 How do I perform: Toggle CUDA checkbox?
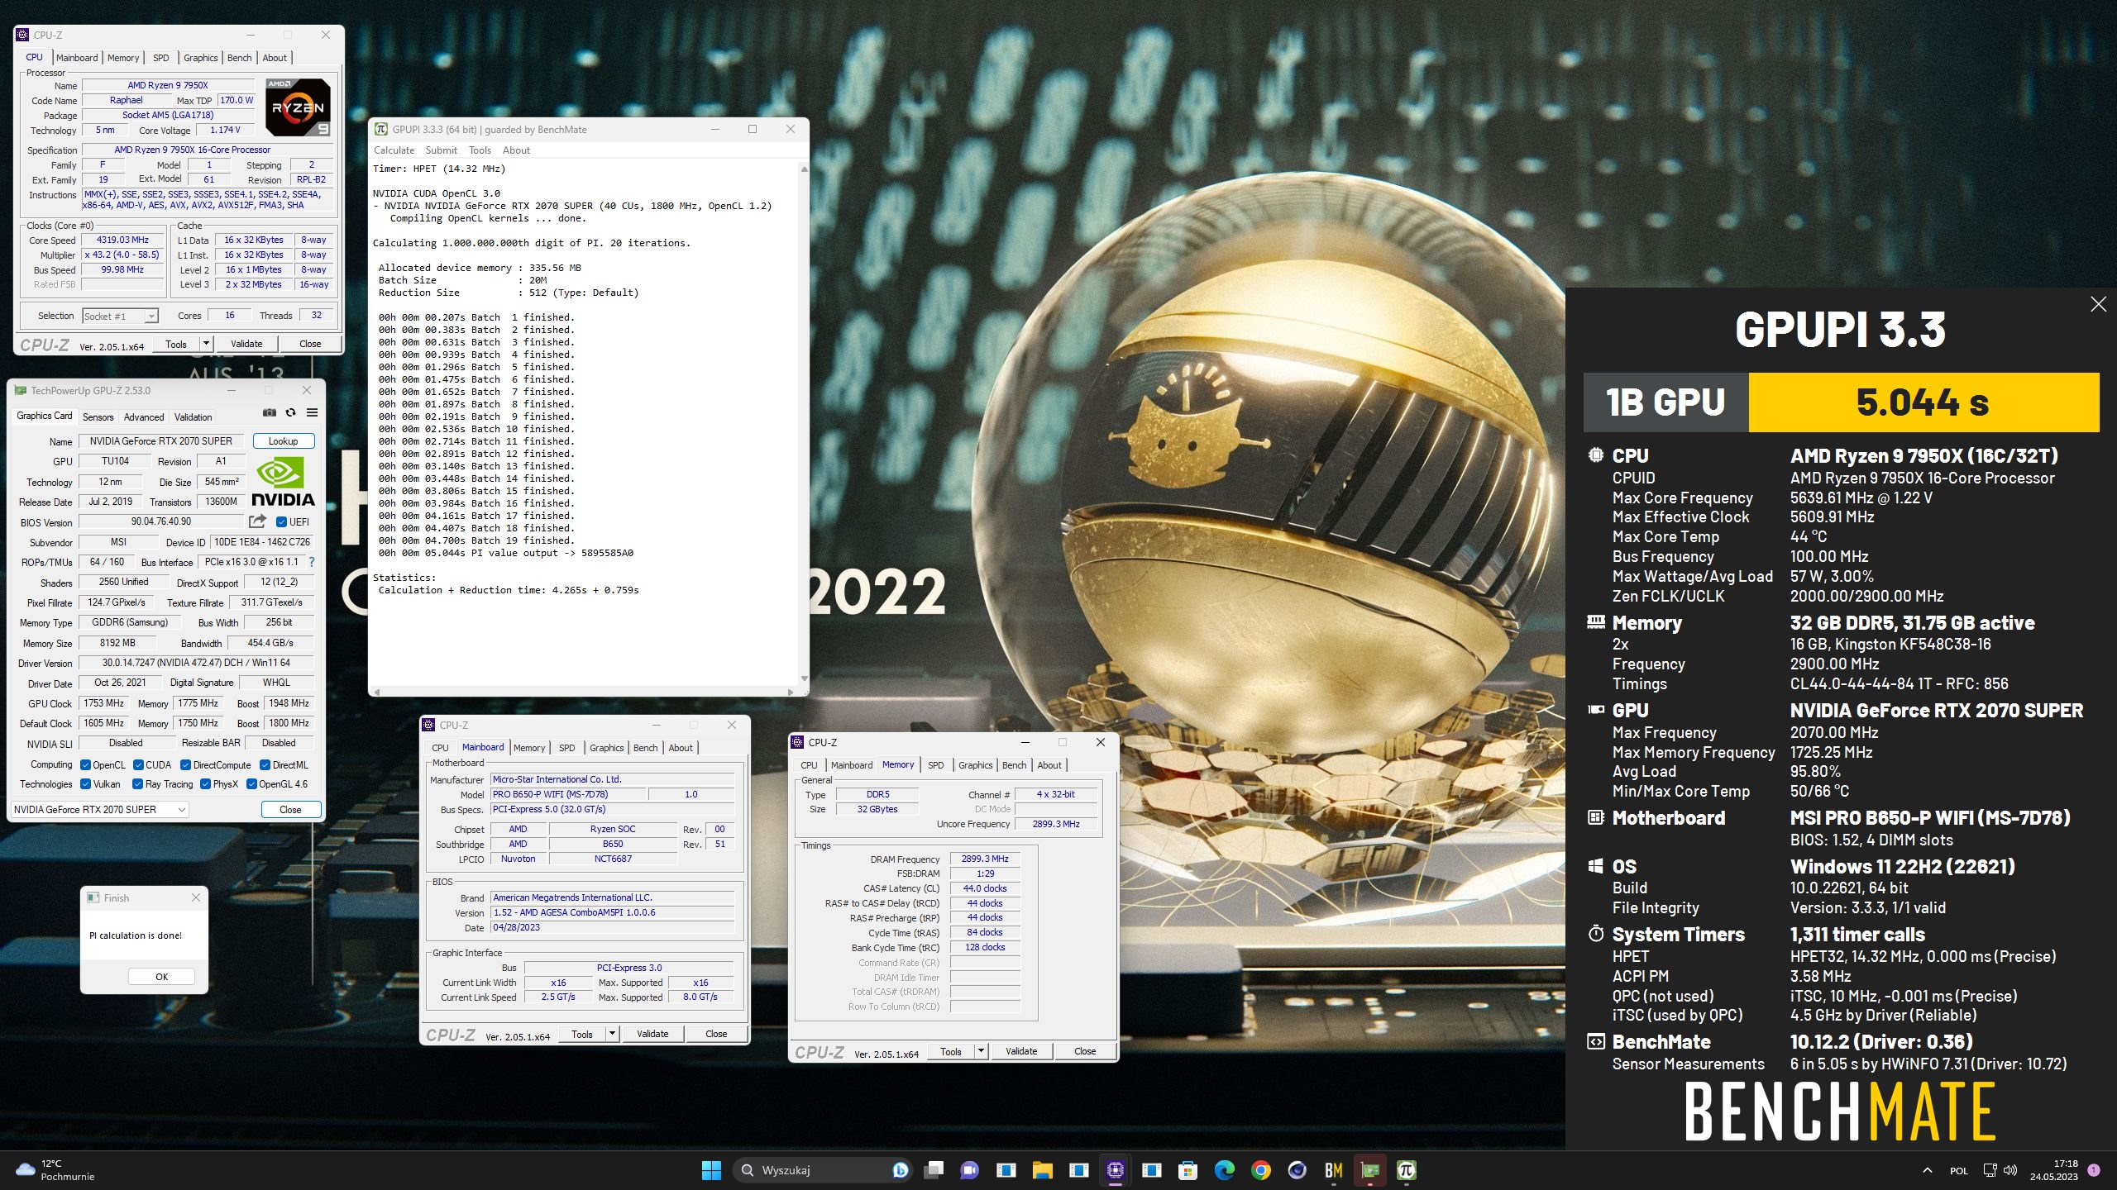point(138,765)
